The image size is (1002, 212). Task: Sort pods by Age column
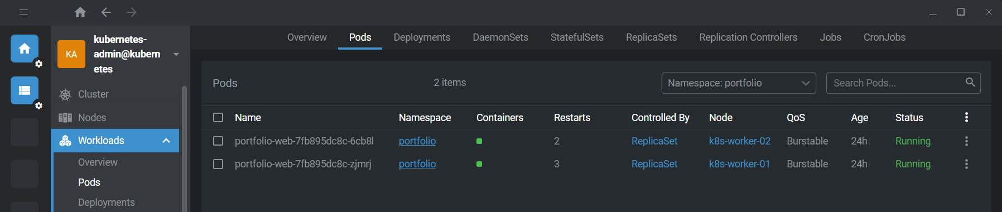click(x=859, y=118)
